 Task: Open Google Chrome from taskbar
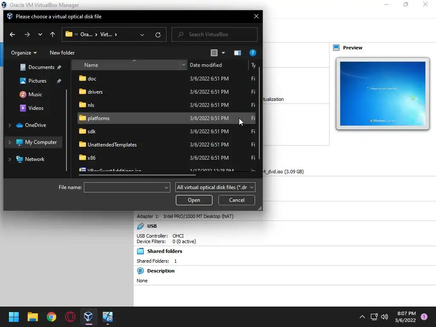click(x=52, y=317)
